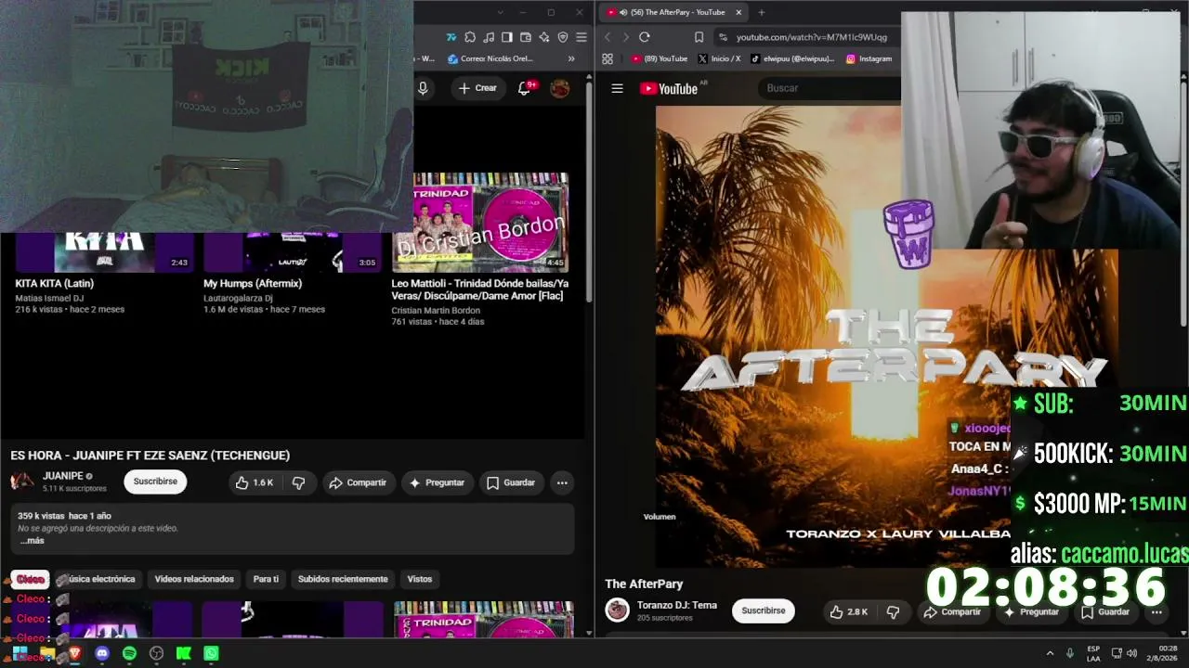Screen dimensions: 1189x668
Task: Open Spotify from the taskbar
Action: coord(129,653)
